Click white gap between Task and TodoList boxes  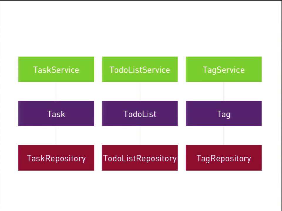click(x=98, y=114)
